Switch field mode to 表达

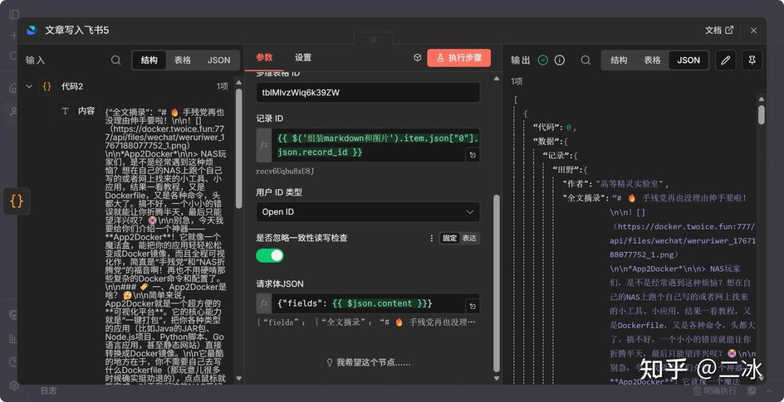pyautogui.click(x=469, y=238)
